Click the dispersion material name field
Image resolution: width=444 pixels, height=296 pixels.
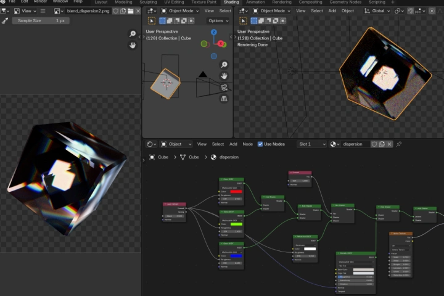355,144
